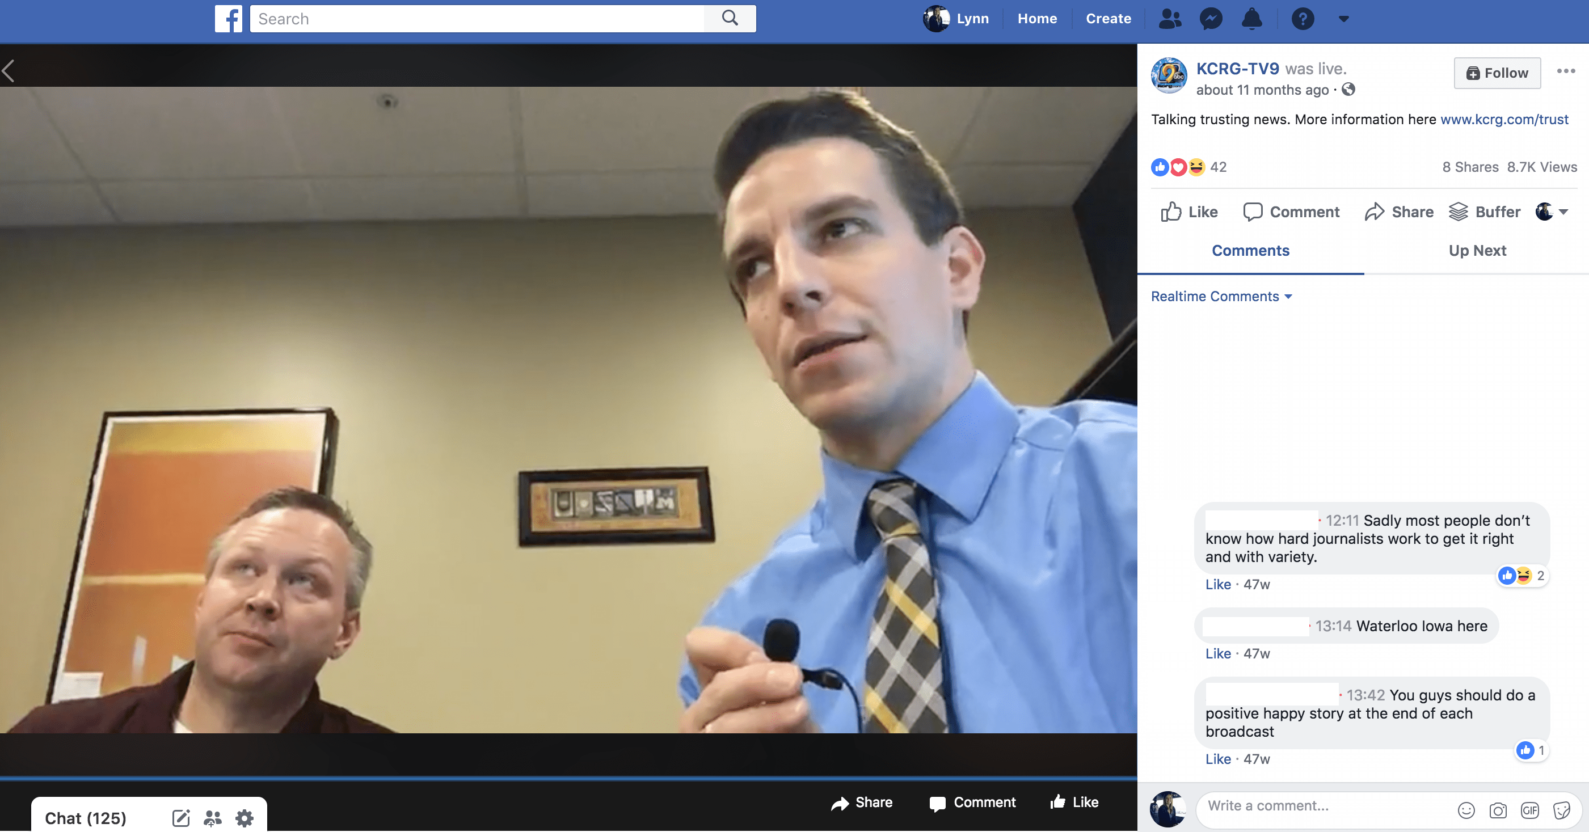Screen dimensions: 1589x832
Task: Click the Like button below the video
Action: click(x=1073, y=802)
